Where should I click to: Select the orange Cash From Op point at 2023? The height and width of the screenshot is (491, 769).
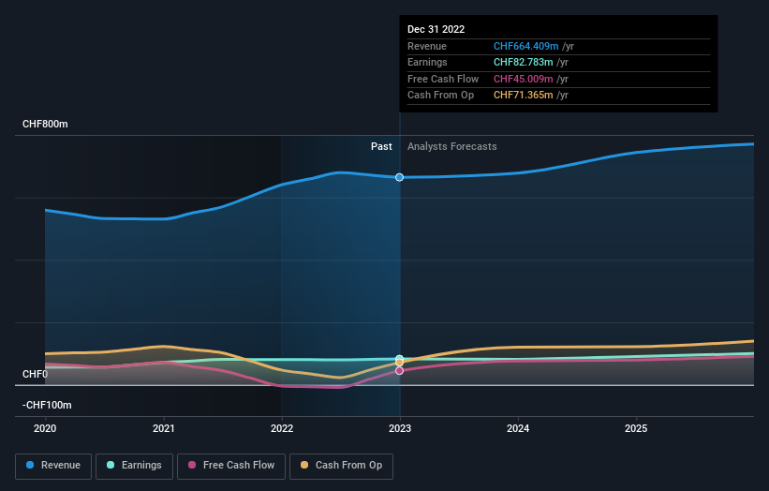tap(400, 363)
